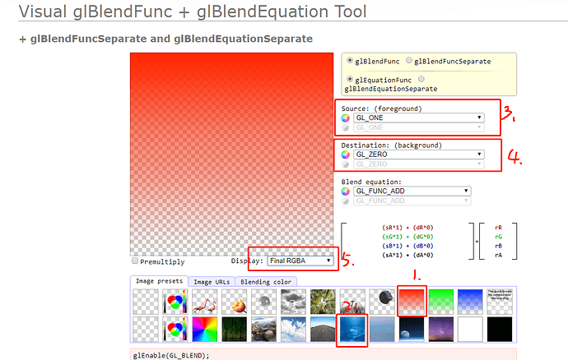Click the color wheel icon beside Source
Screen dimensions: 568x360
pyautogui.click(x=345, y=118)
